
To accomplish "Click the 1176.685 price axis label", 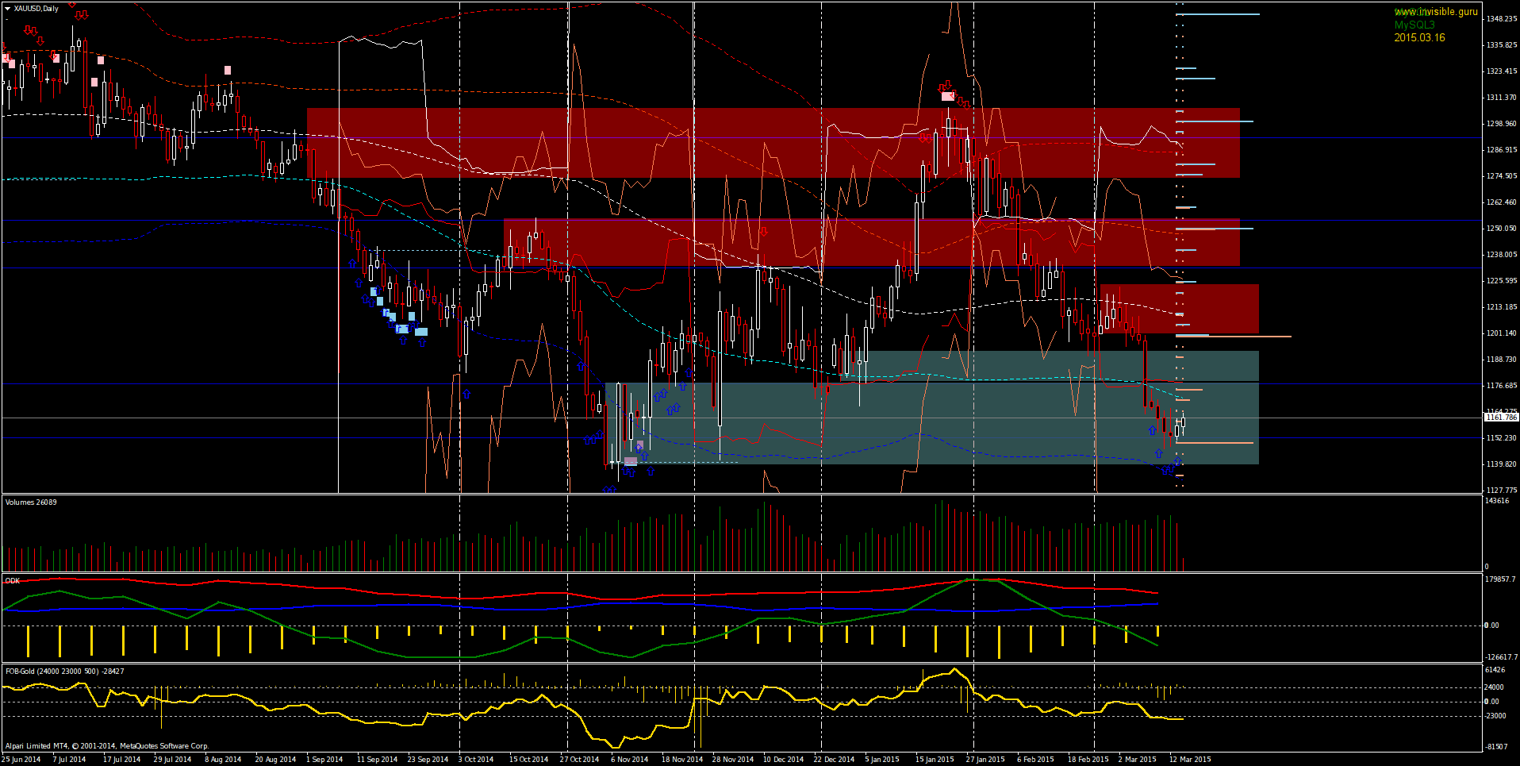I will coord(1501,385).
